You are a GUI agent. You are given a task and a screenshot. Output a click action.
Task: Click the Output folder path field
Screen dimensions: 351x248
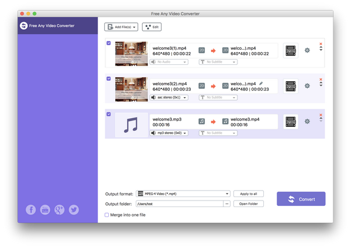click(180, 204)
